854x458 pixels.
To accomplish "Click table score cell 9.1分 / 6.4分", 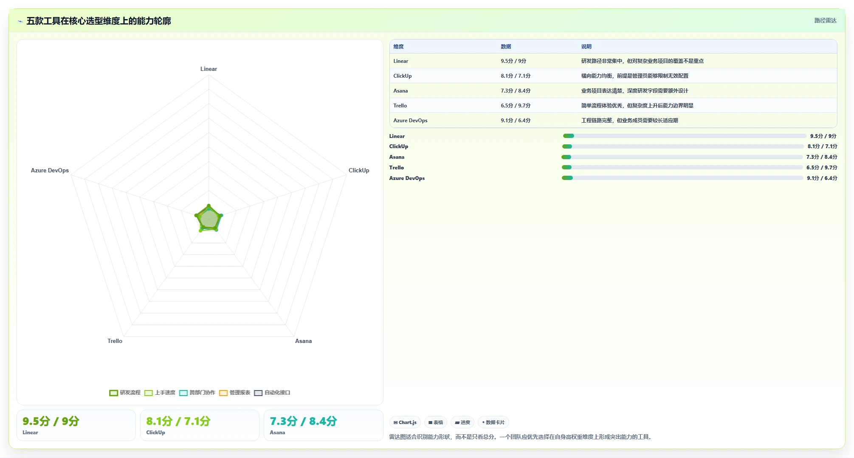I will click(x=516, y=121).
